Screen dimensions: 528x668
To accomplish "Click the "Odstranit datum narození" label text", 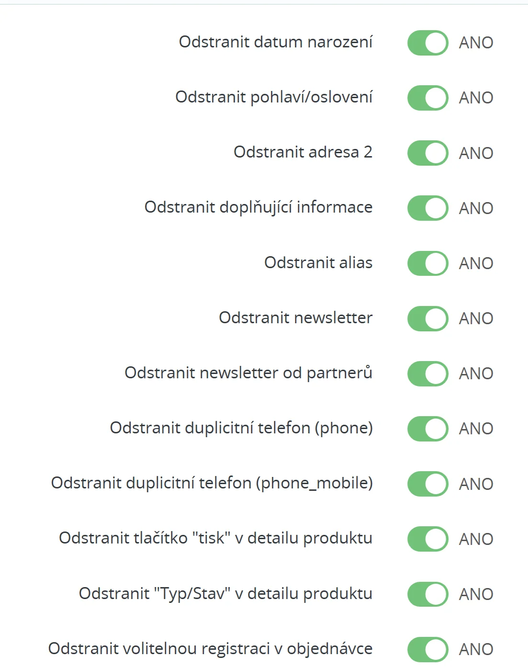I will pyautogui.click(x=275, y=42).
